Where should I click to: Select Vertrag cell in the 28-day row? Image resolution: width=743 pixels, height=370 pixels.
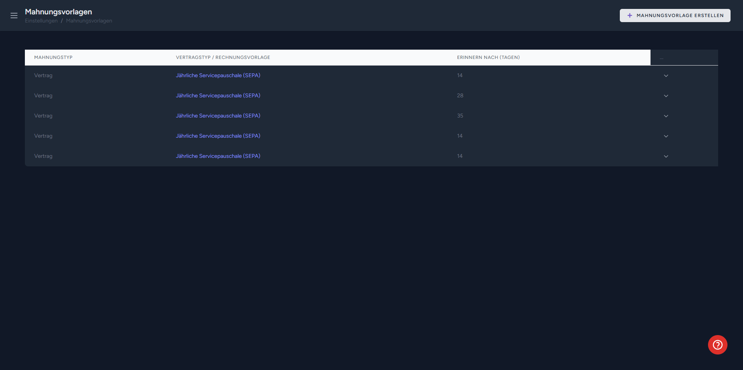pos(43,96)
